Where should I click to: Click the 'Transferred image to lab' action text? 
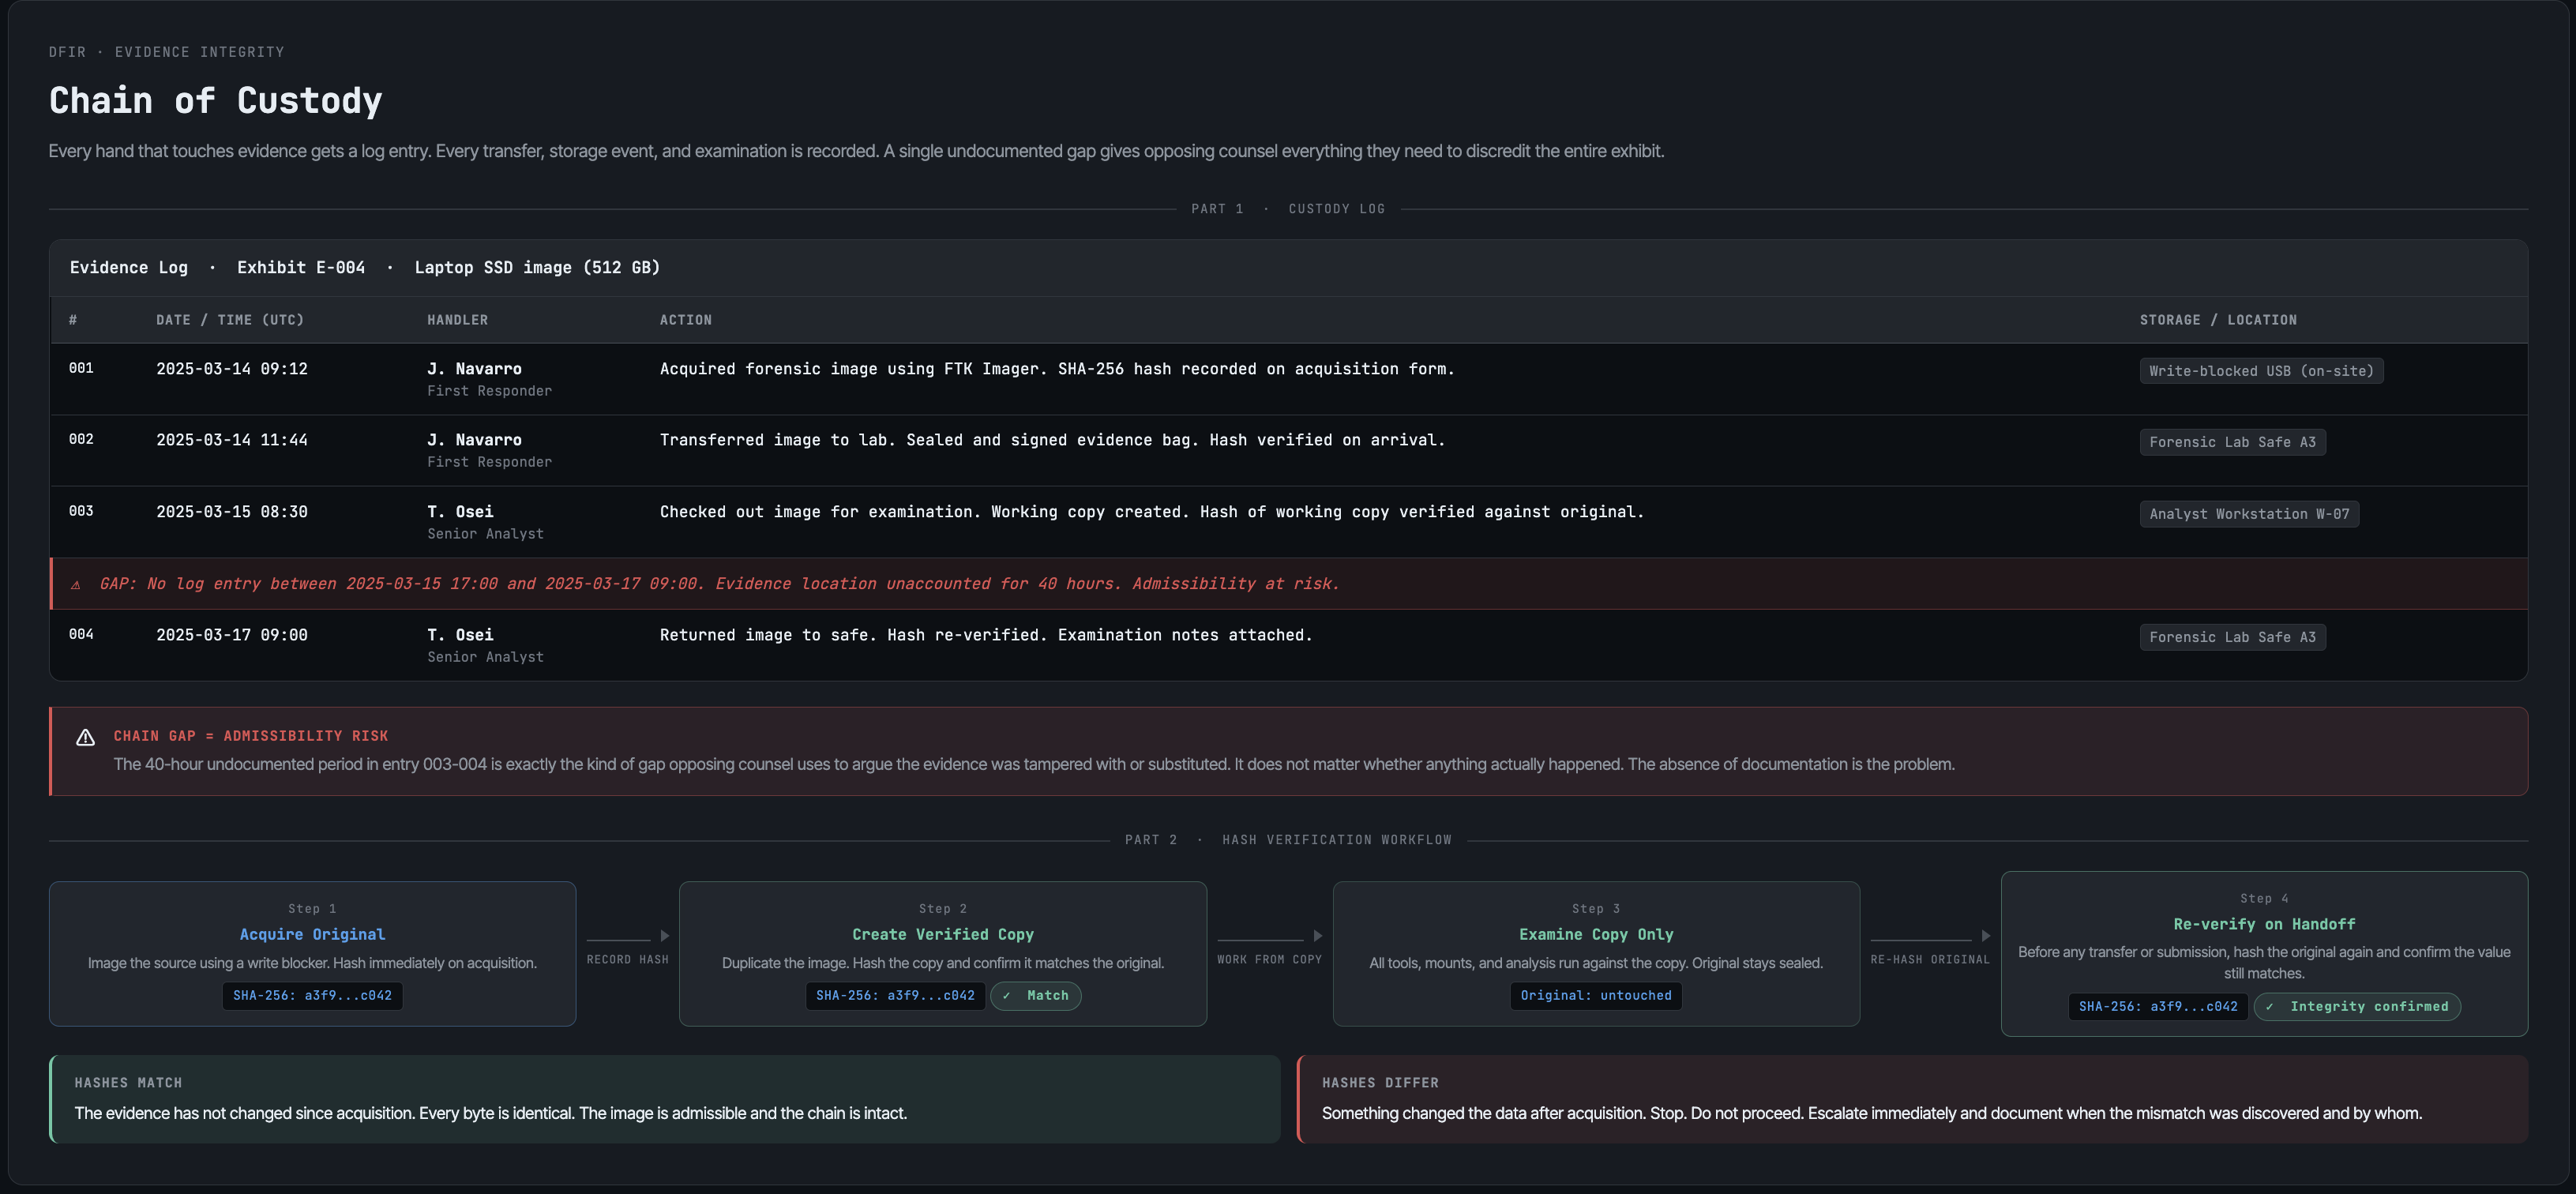click(1052, 440)
